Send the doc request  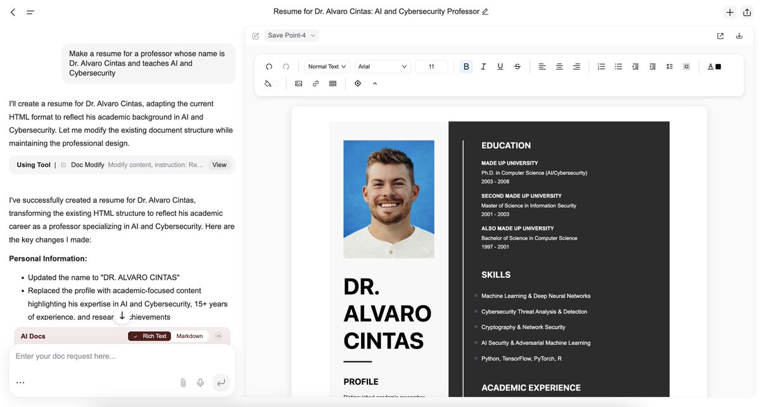[x=220, y=382]
